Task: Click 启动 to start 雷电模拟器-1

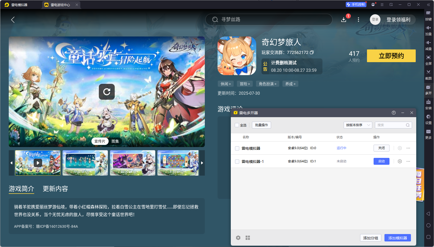Action: 382,161
